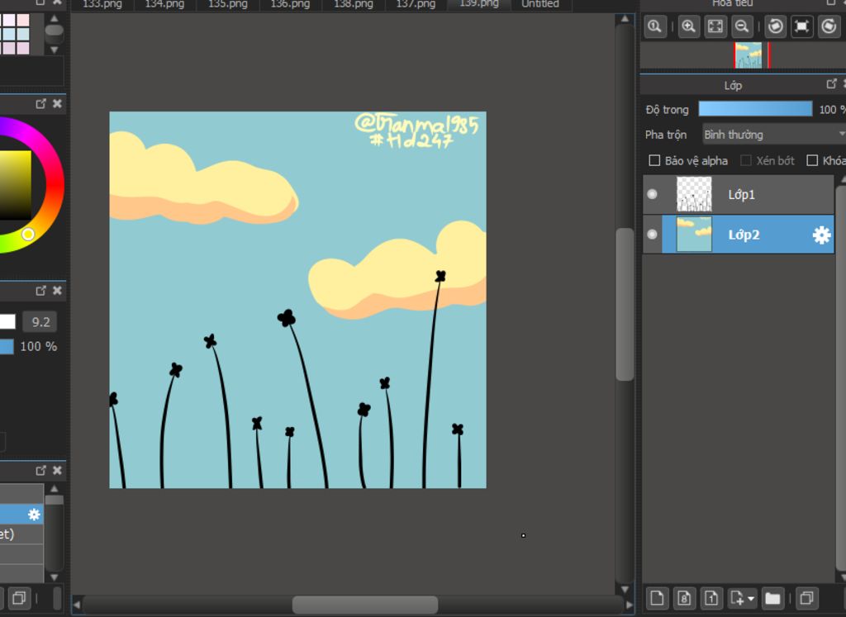Undock the brush list panel
The width and height of the screenshot is (846, 617).
(41, 470)
